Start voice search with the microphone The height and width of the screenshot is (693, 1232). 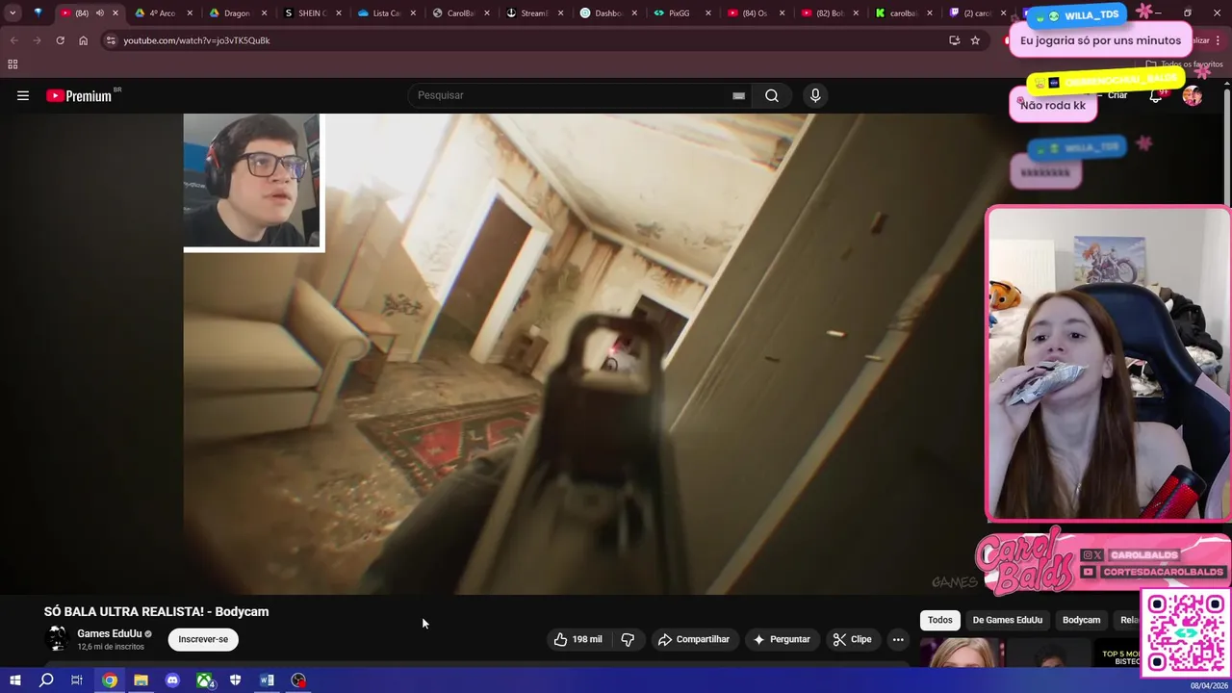[815, 95]
